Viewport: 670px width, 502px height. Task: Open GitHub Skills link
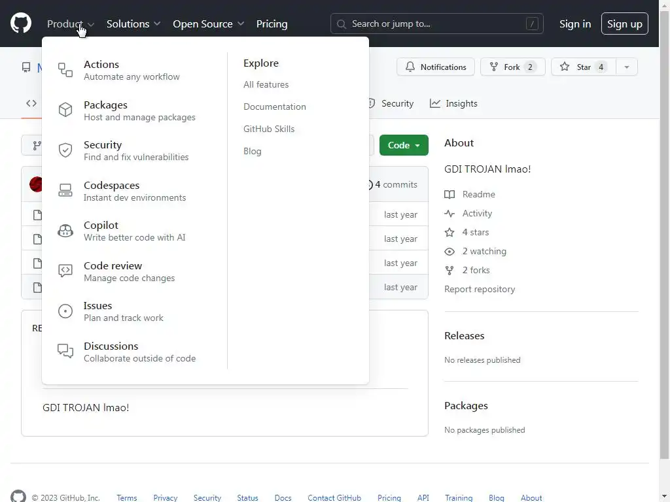pos(269,129)
